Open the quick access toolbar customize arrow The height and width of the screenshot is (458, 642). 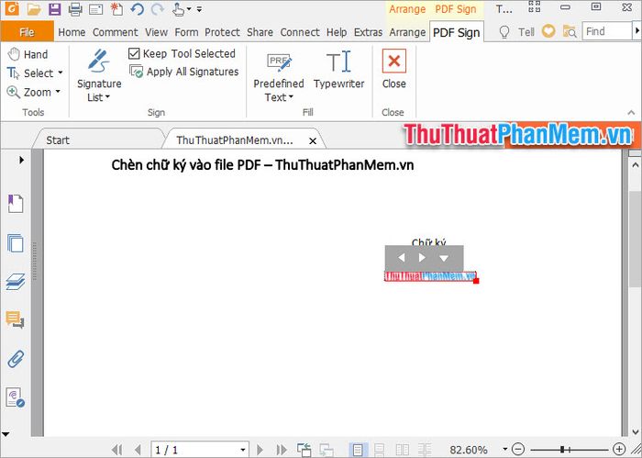point(199,9)
